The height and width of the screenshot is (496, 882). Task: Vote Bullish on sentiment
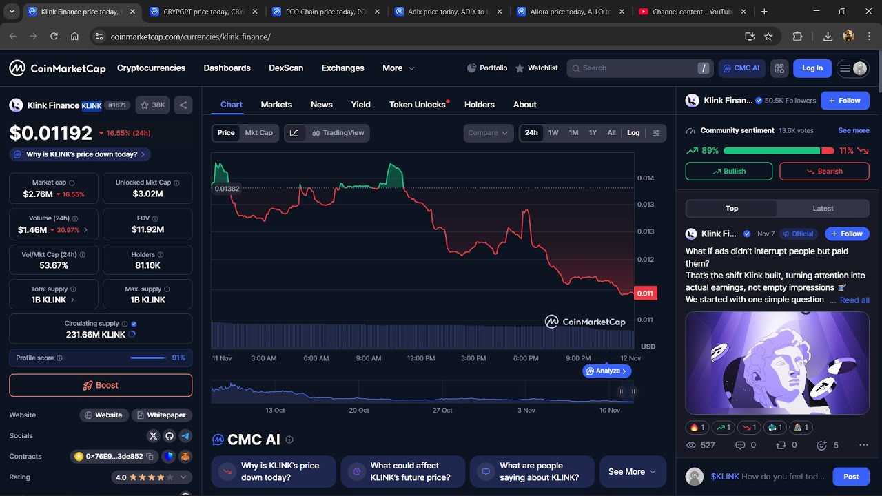pyautogui.click(x=729, y=171)
